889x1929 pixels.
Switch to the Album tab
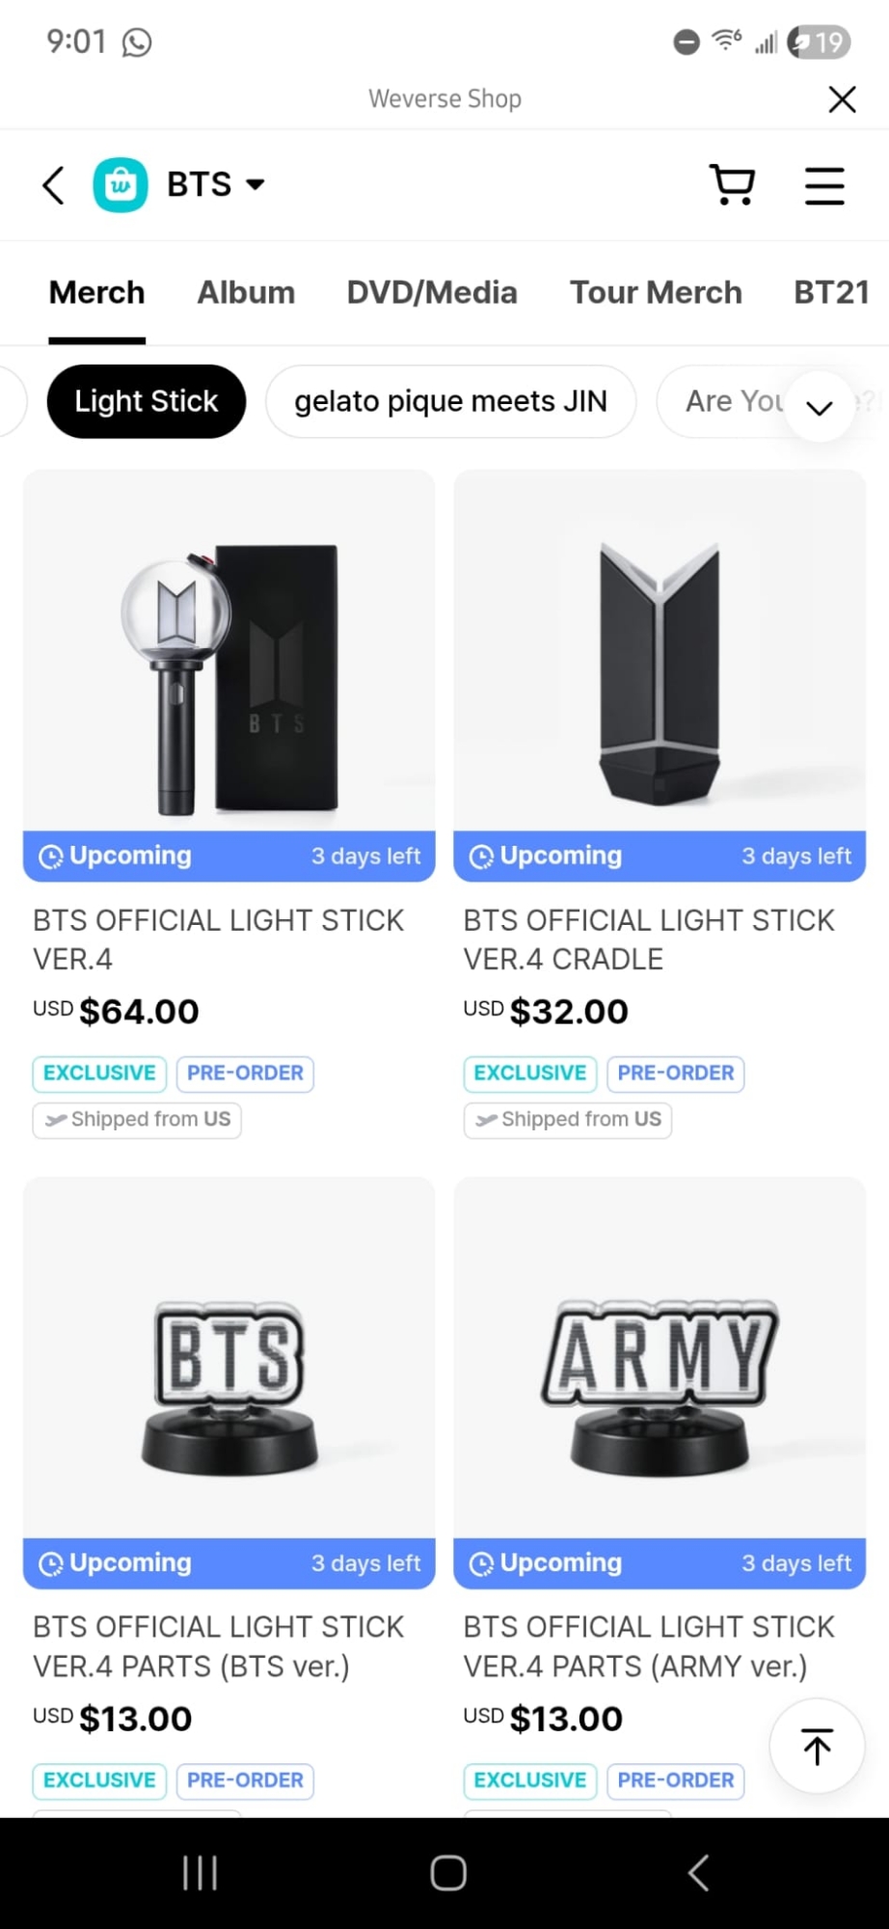(x=246, y=292)
